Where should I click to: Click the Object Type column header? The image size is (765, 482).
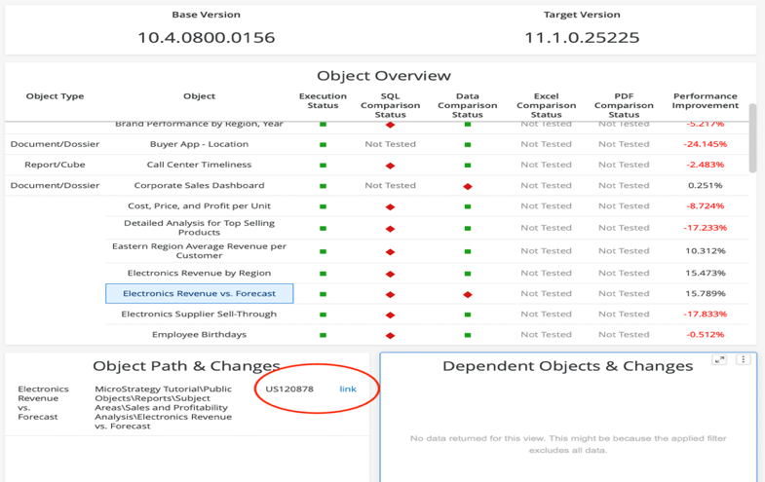[55, 96]
